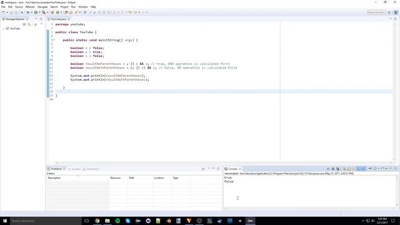Open the File menu
The width and height of the screenshot is (400, 225).
tap(3, 7)
